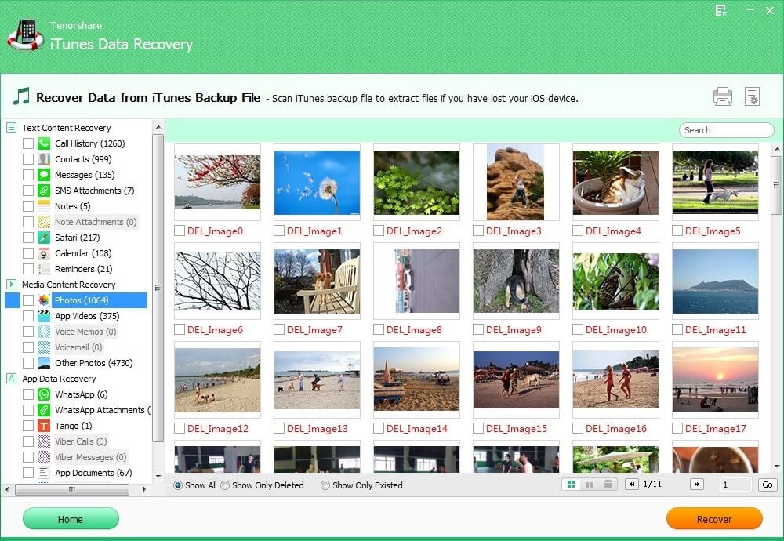Open Safari (217) category
The height and width of the screenshot is (541, 784).
77,238
